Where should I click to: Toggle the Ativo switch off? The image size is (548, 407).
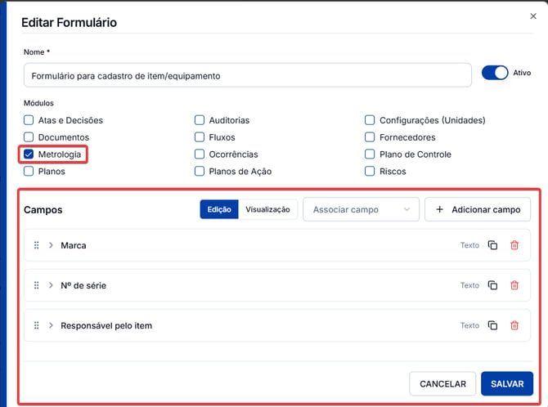tap(495, 73)
